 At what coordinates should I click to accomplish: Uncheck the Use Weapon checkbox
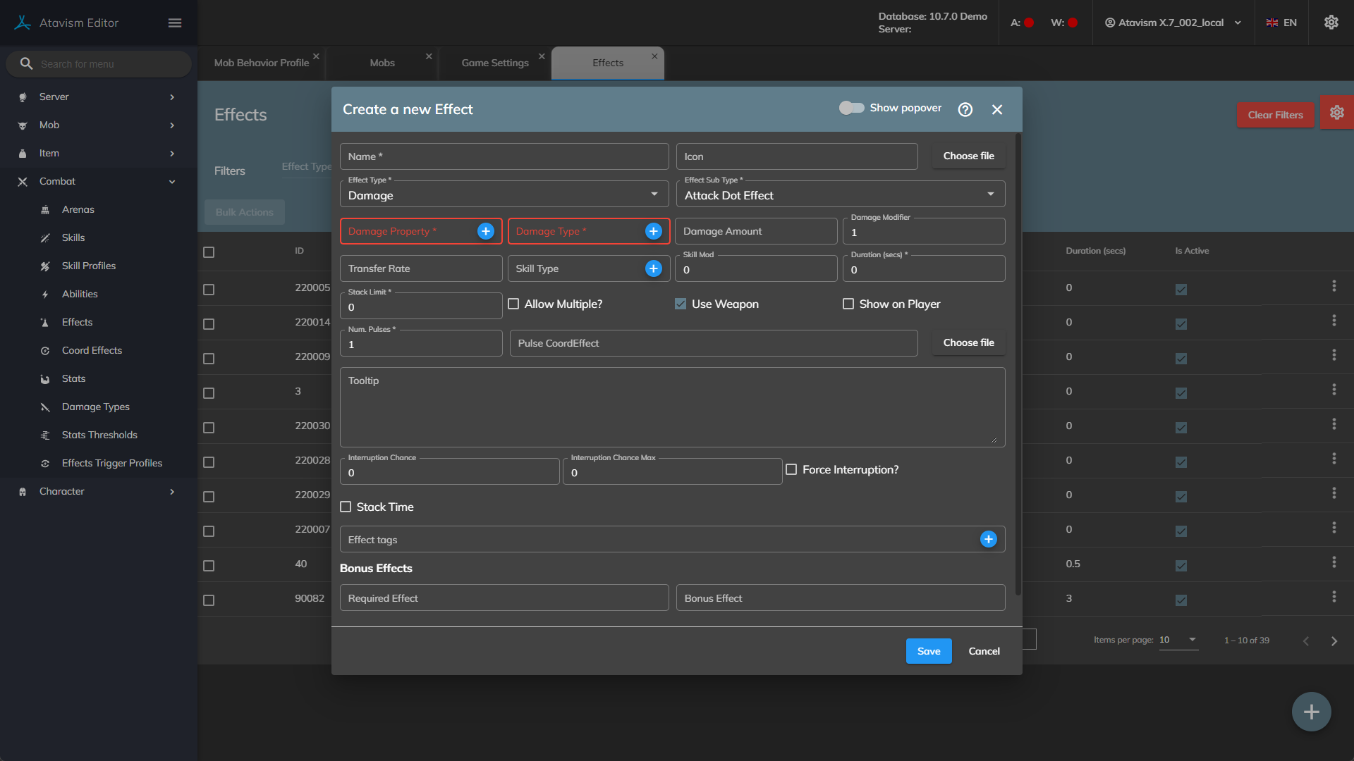681,304
